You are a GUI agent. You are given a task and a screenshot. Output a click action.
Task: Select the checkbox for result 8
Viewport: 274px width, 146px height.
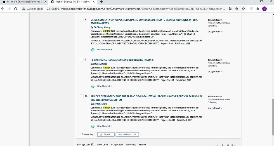pyautogui.click(x=82, y=20)
